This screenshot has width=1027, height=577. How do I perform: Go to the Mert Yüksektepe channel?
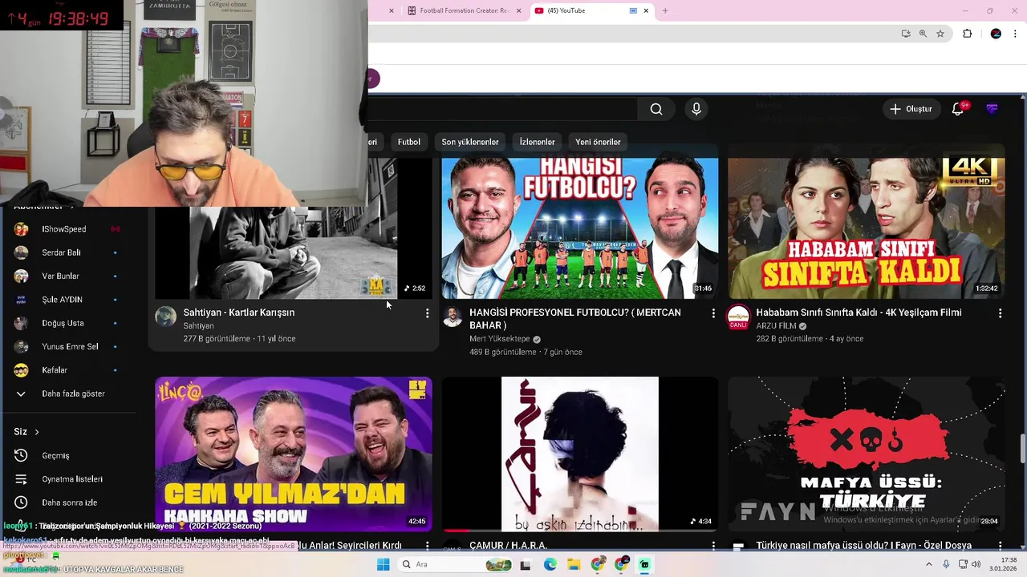tap(500, 339)
